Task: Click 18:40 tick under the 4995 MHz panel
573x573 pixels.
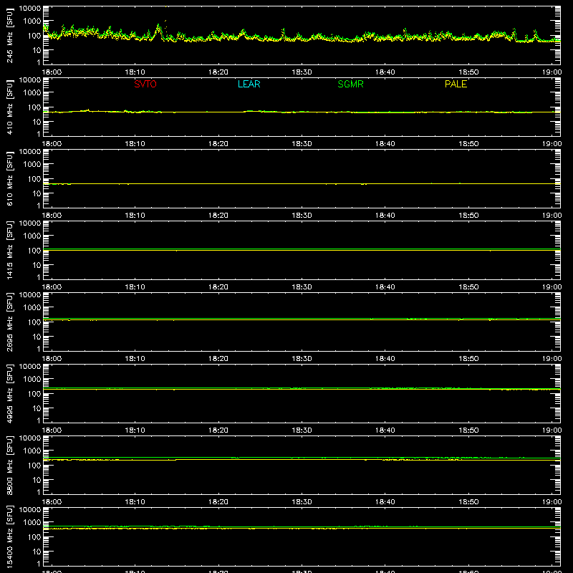Action: [385, 430]
